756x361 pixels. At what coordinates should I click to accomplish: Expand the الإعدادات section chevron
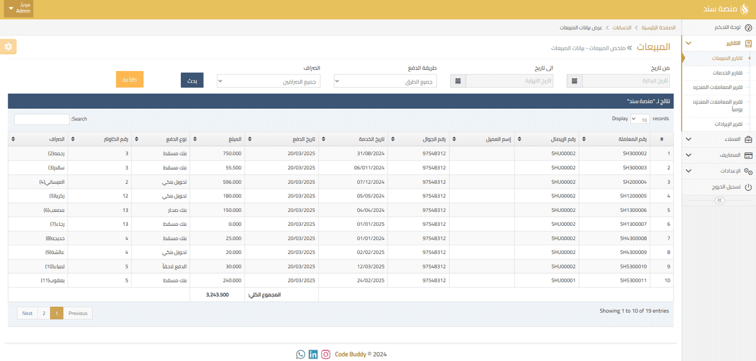click(x=688, y=171)
